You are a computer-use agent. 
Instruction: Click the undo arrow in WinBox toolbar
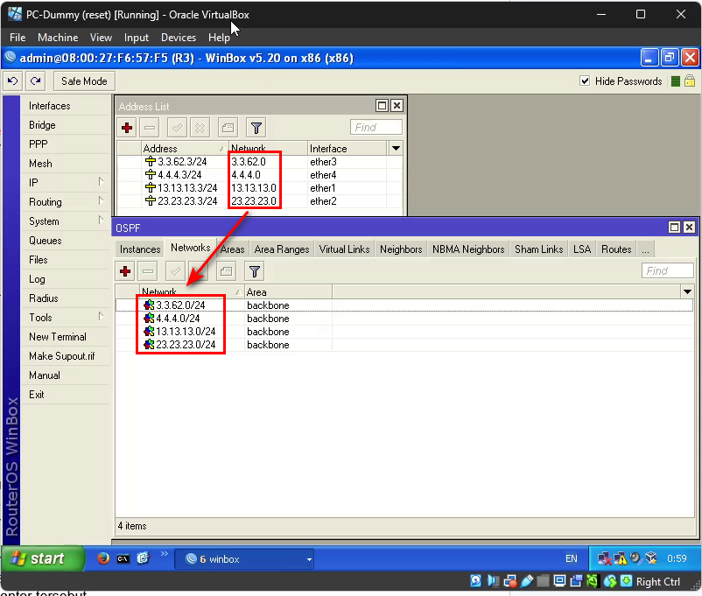tap(13, 81)
